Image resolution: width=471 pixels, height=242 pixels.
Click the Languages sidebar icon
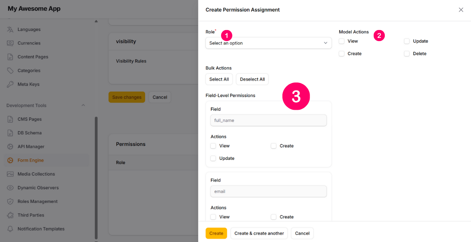click(10, 29)
